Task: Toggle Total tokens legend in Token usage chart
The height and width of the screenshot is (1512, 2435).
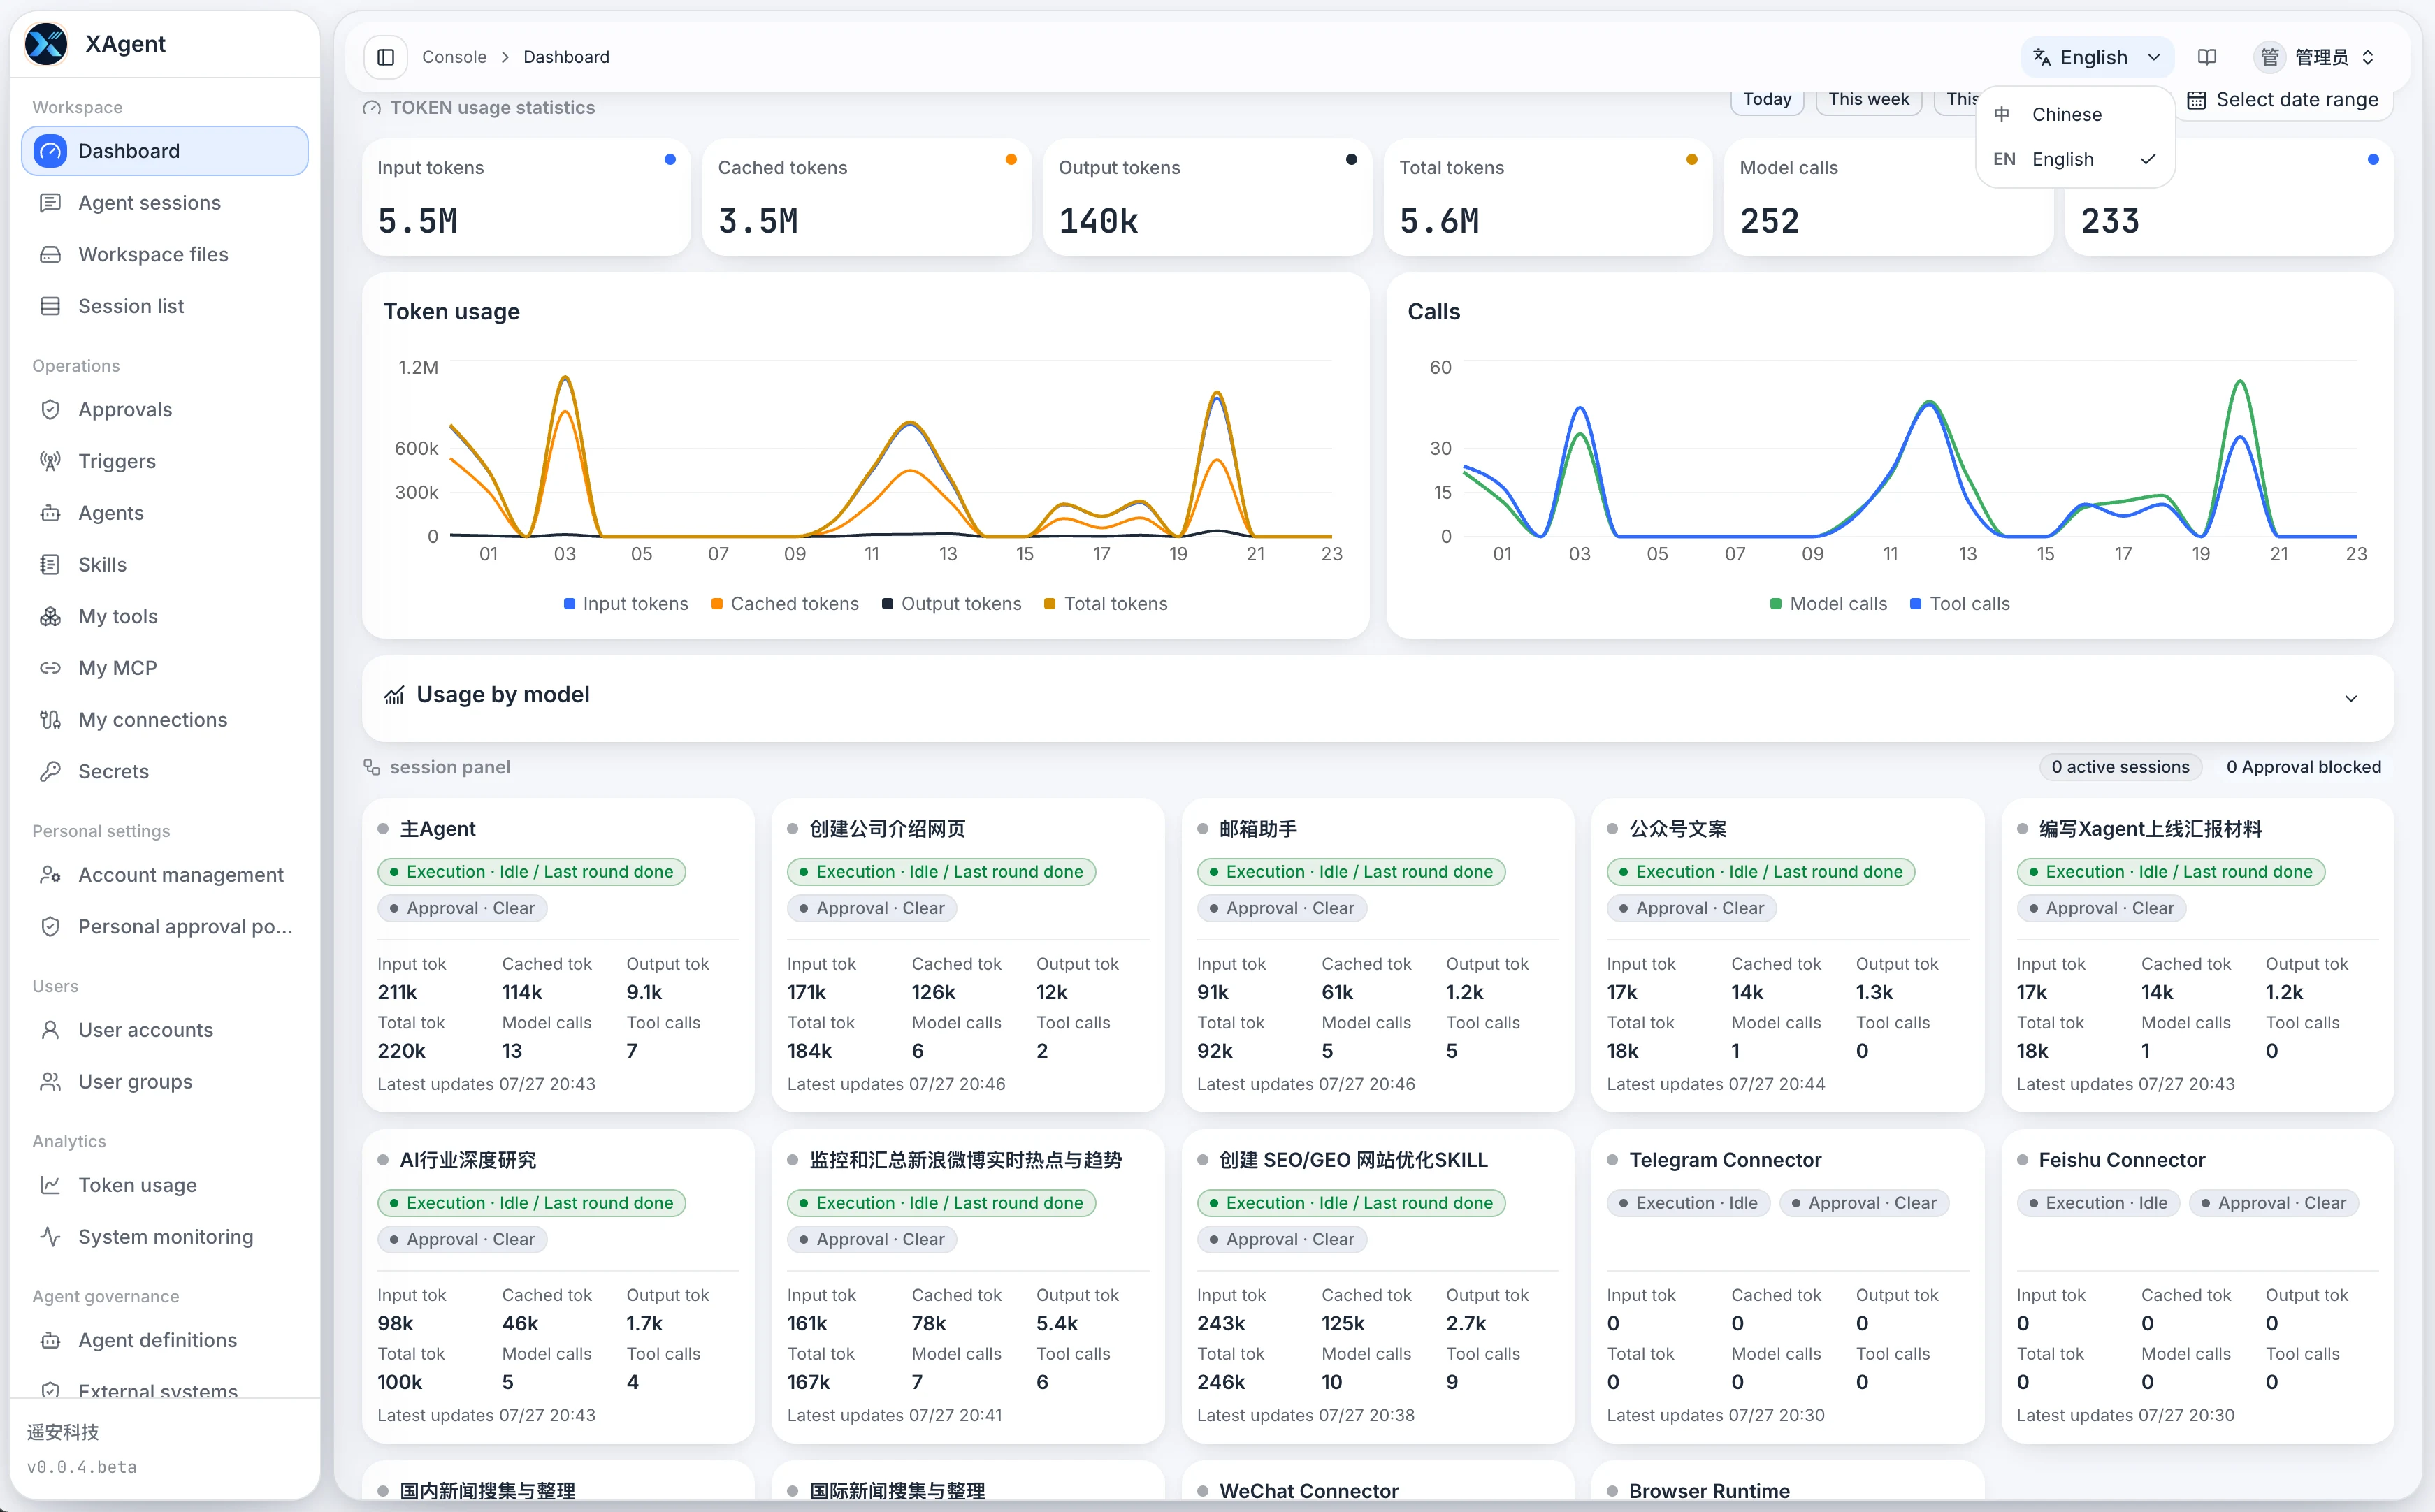Action: click(1106, 604)
